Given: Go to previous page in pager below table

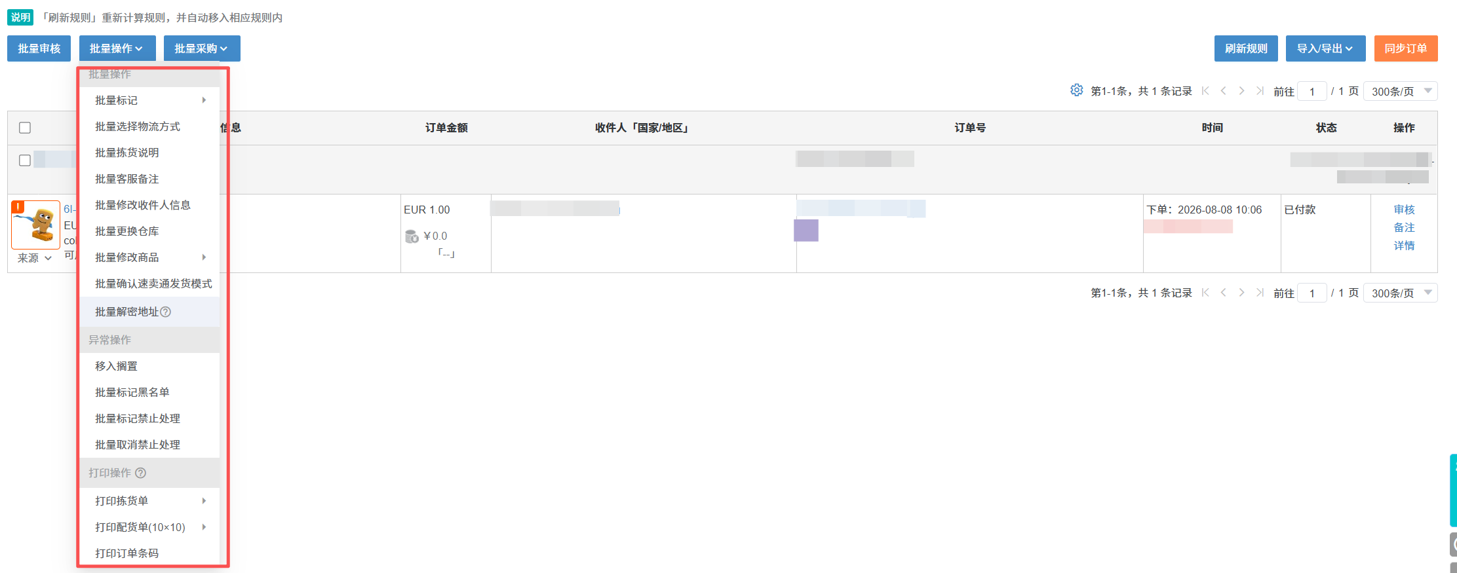Looking at the screenshot, I should coord(1223,293).
